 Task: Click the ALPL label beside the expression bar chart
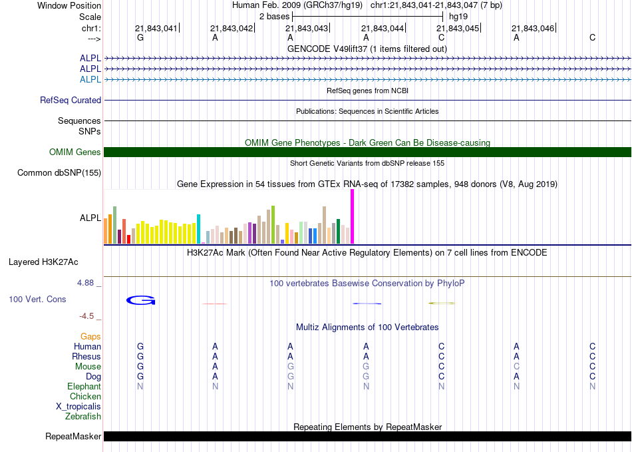90,218
